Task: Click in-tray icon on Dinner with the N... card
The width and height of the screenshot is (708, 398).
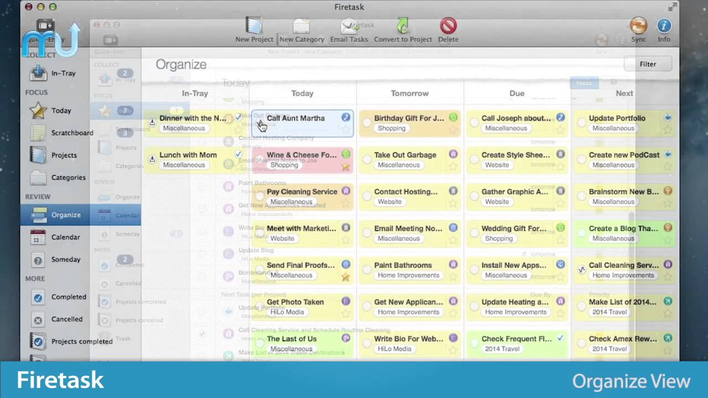Action: click(152, 122)
